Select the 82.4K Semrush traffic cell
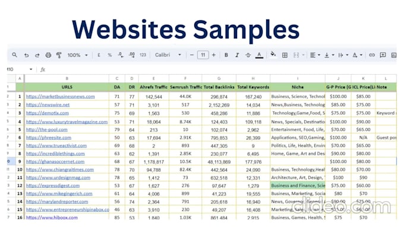404x227 pixels. click(x=185, y=170)
